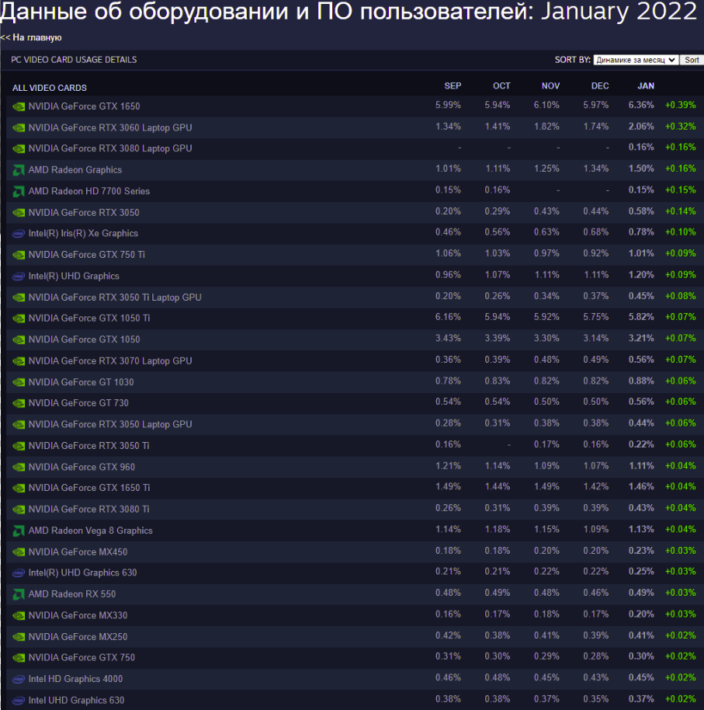Screen dimensions: 704x710
Task: Click JAN value 3.21% for GTX 1050
Action: (641, 338)
